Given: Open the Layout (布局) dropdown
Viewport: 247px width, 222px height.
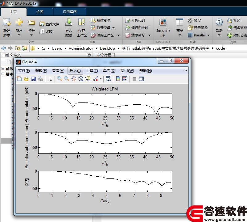Looking at the screenshot, I should 179,35.
